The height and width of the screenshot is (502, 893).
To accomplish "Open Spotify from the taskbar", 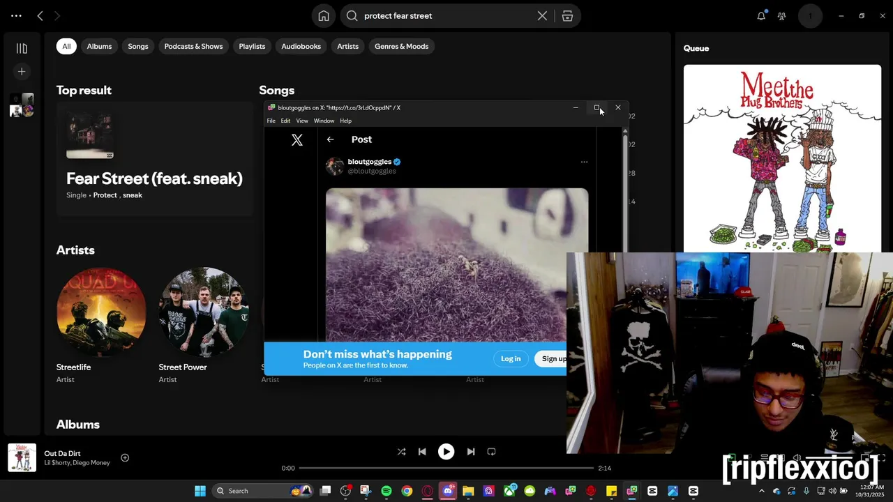I will point(387,491).
